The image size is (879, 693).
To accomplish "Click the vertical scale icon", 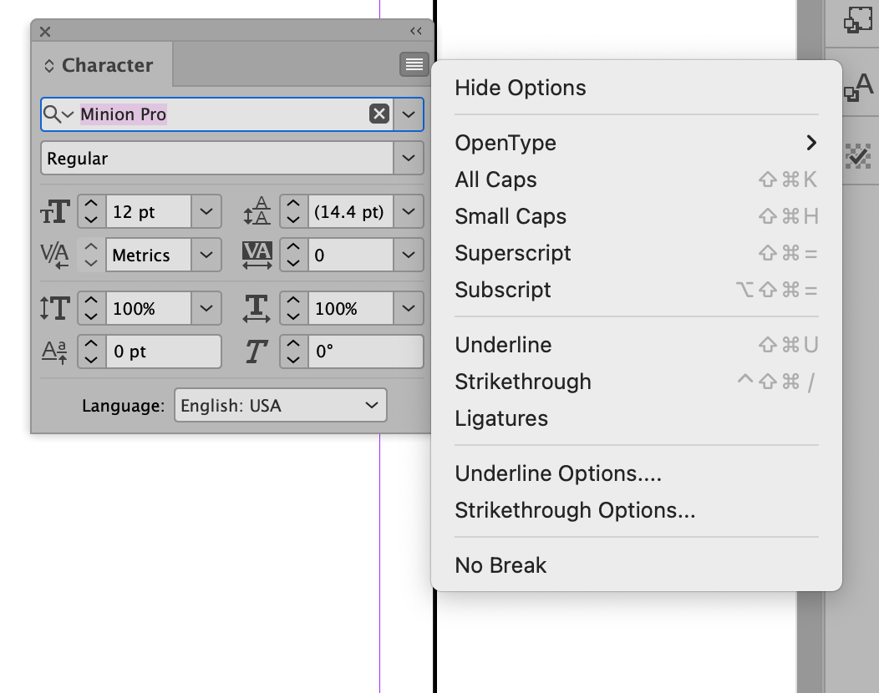I will coord(54,308).
